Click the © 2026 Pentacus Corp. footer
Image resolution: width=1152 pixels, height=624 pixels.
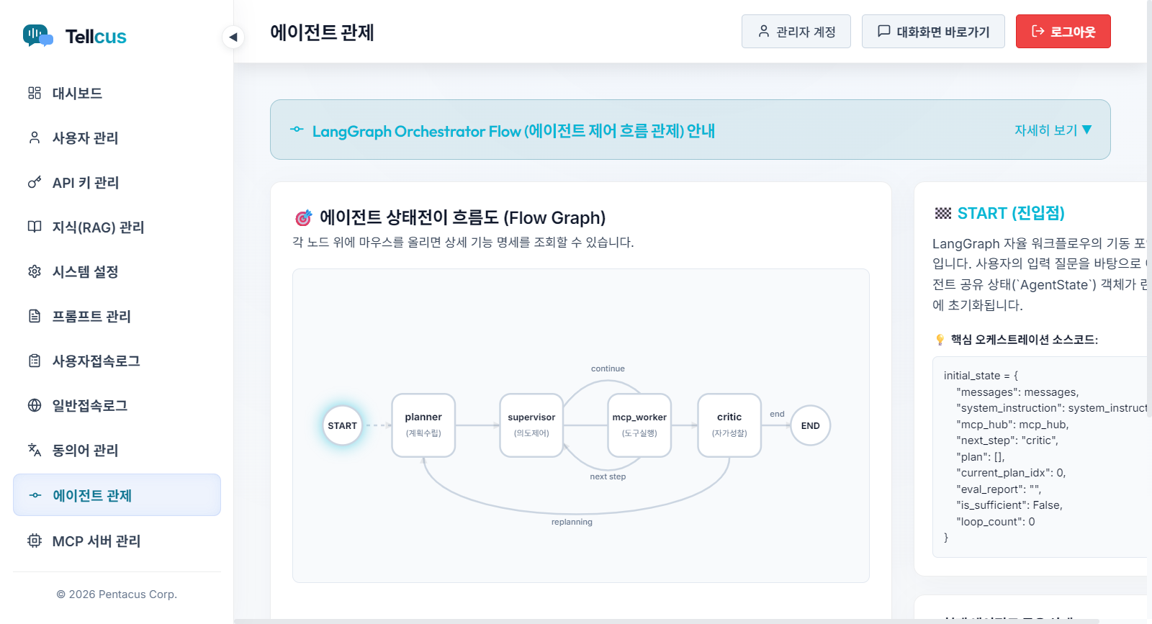tap(117, 594)
